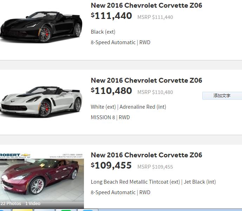View the 22 Photos gallery link
The image size is (242, 211).
(x=11, y=203)
